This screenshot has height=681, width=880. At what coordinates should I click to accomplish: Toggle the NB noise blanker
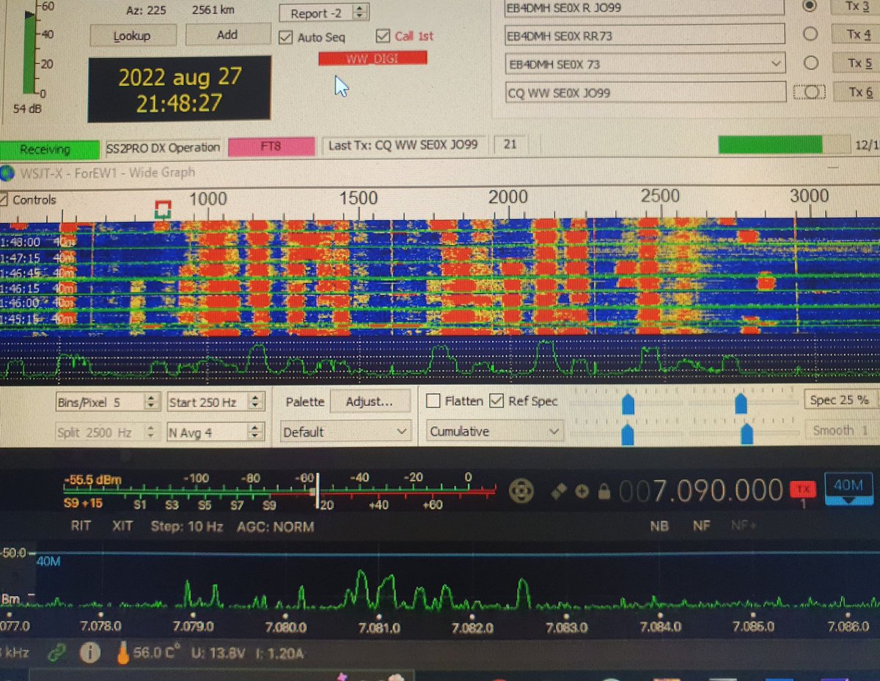[659, 526]
